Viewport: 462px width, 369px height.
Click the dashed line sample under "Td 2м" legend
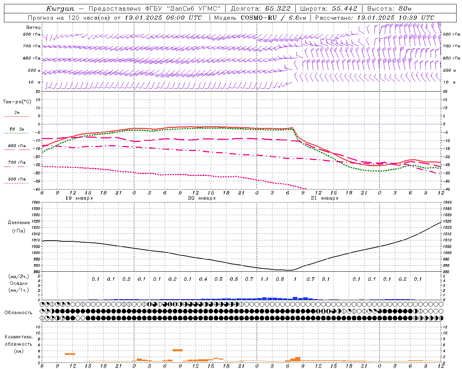[x=17, y=133]
